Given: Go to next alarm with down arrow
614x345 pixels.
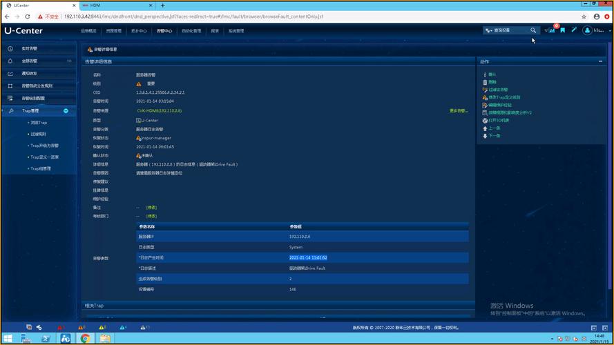Looking at the screenshot, I should (x=485, y=135).
